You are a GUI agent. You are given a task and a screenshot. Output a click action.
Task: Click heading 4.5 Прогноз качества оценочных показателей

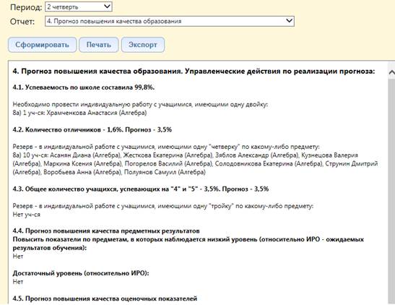point(105,298)
